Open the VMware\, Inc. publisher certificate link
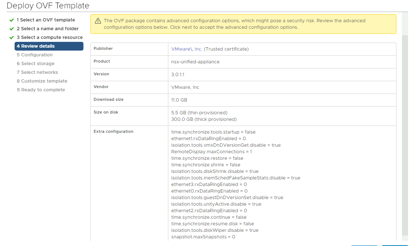The height and width of the screenshot is (246, 411). (187, 49)
